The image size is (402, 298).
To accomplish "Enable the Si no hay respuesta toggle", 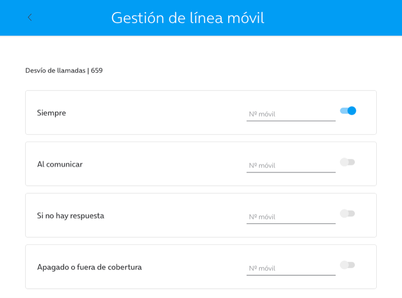I will coord(347,214).
